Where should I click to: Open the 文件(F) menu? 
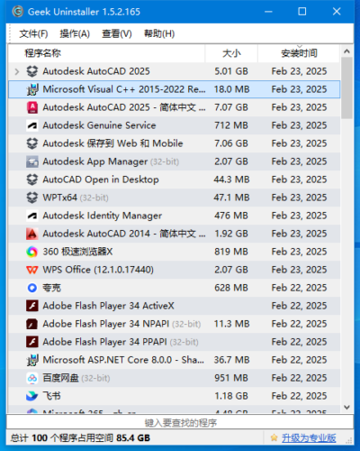pyautogui.click(x=33, y=33)
